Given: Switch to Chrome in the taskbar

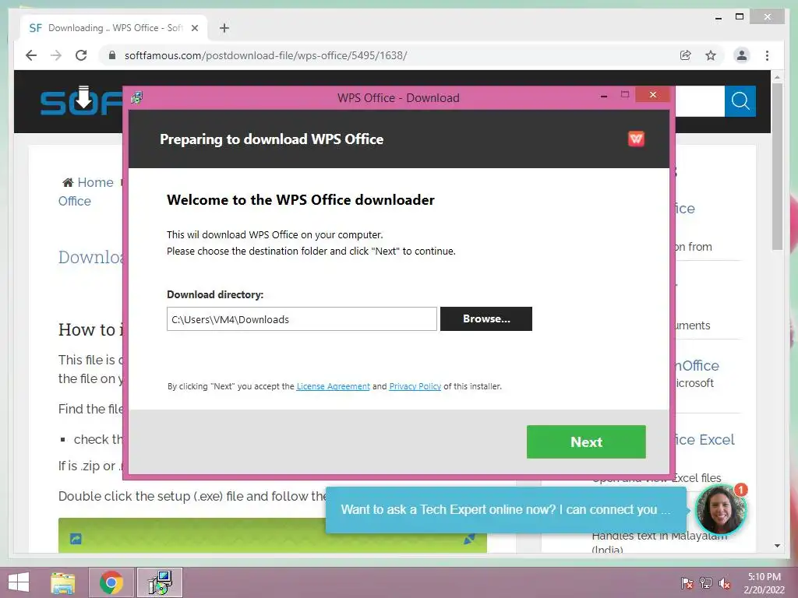Looking at the screenshot, I should click(x=111, y=582).
